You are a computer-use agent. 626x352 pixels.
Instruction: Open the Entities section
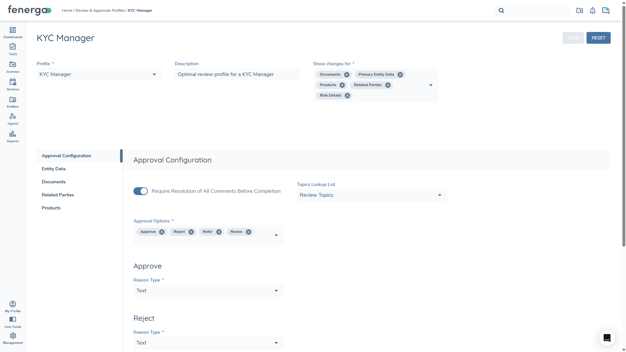pos(13,102)
